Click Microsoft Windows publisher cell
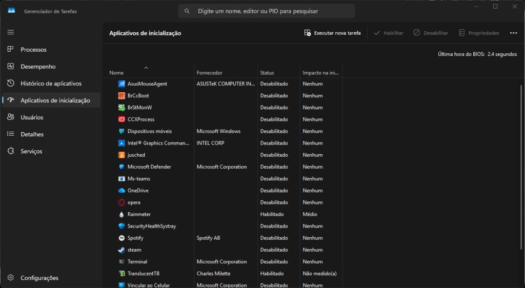 [x=218, y=131]
